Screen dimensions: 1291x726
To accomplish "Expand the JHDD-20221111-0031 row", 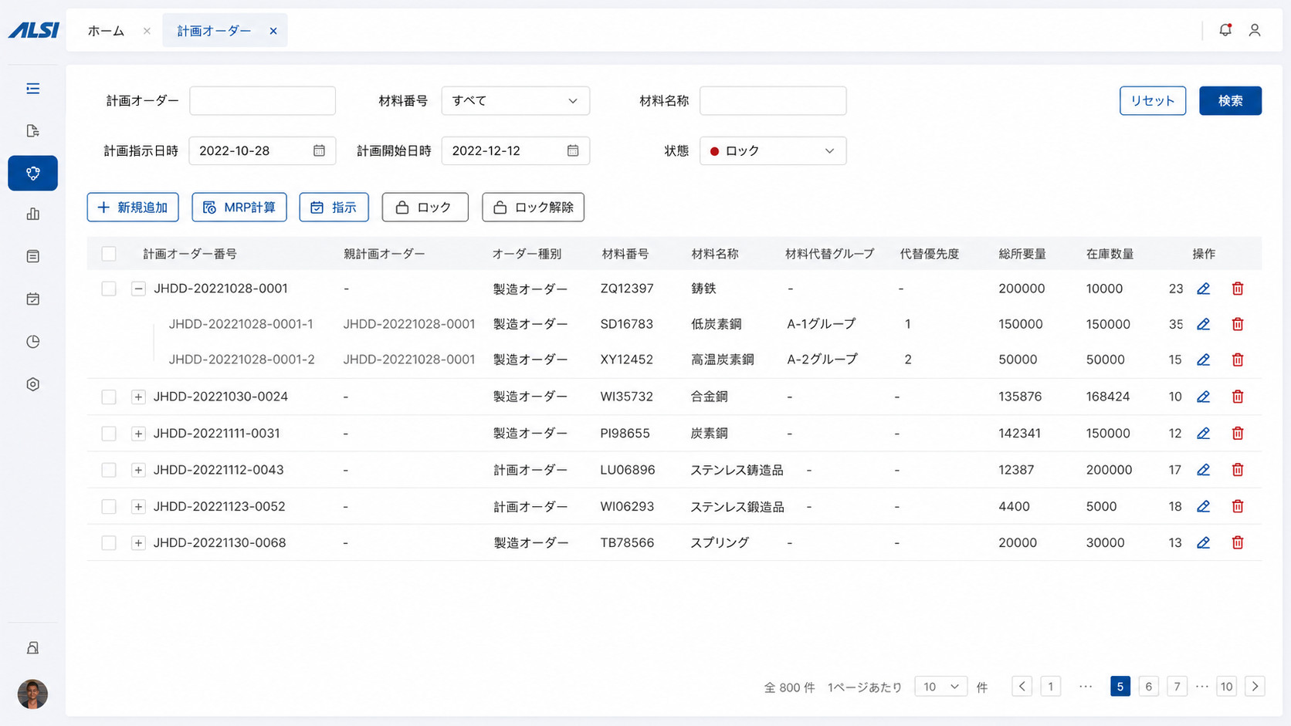I will pos(138,434).
